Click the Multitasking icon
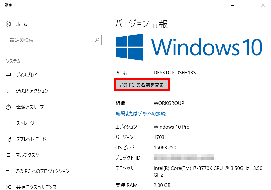 8,155
